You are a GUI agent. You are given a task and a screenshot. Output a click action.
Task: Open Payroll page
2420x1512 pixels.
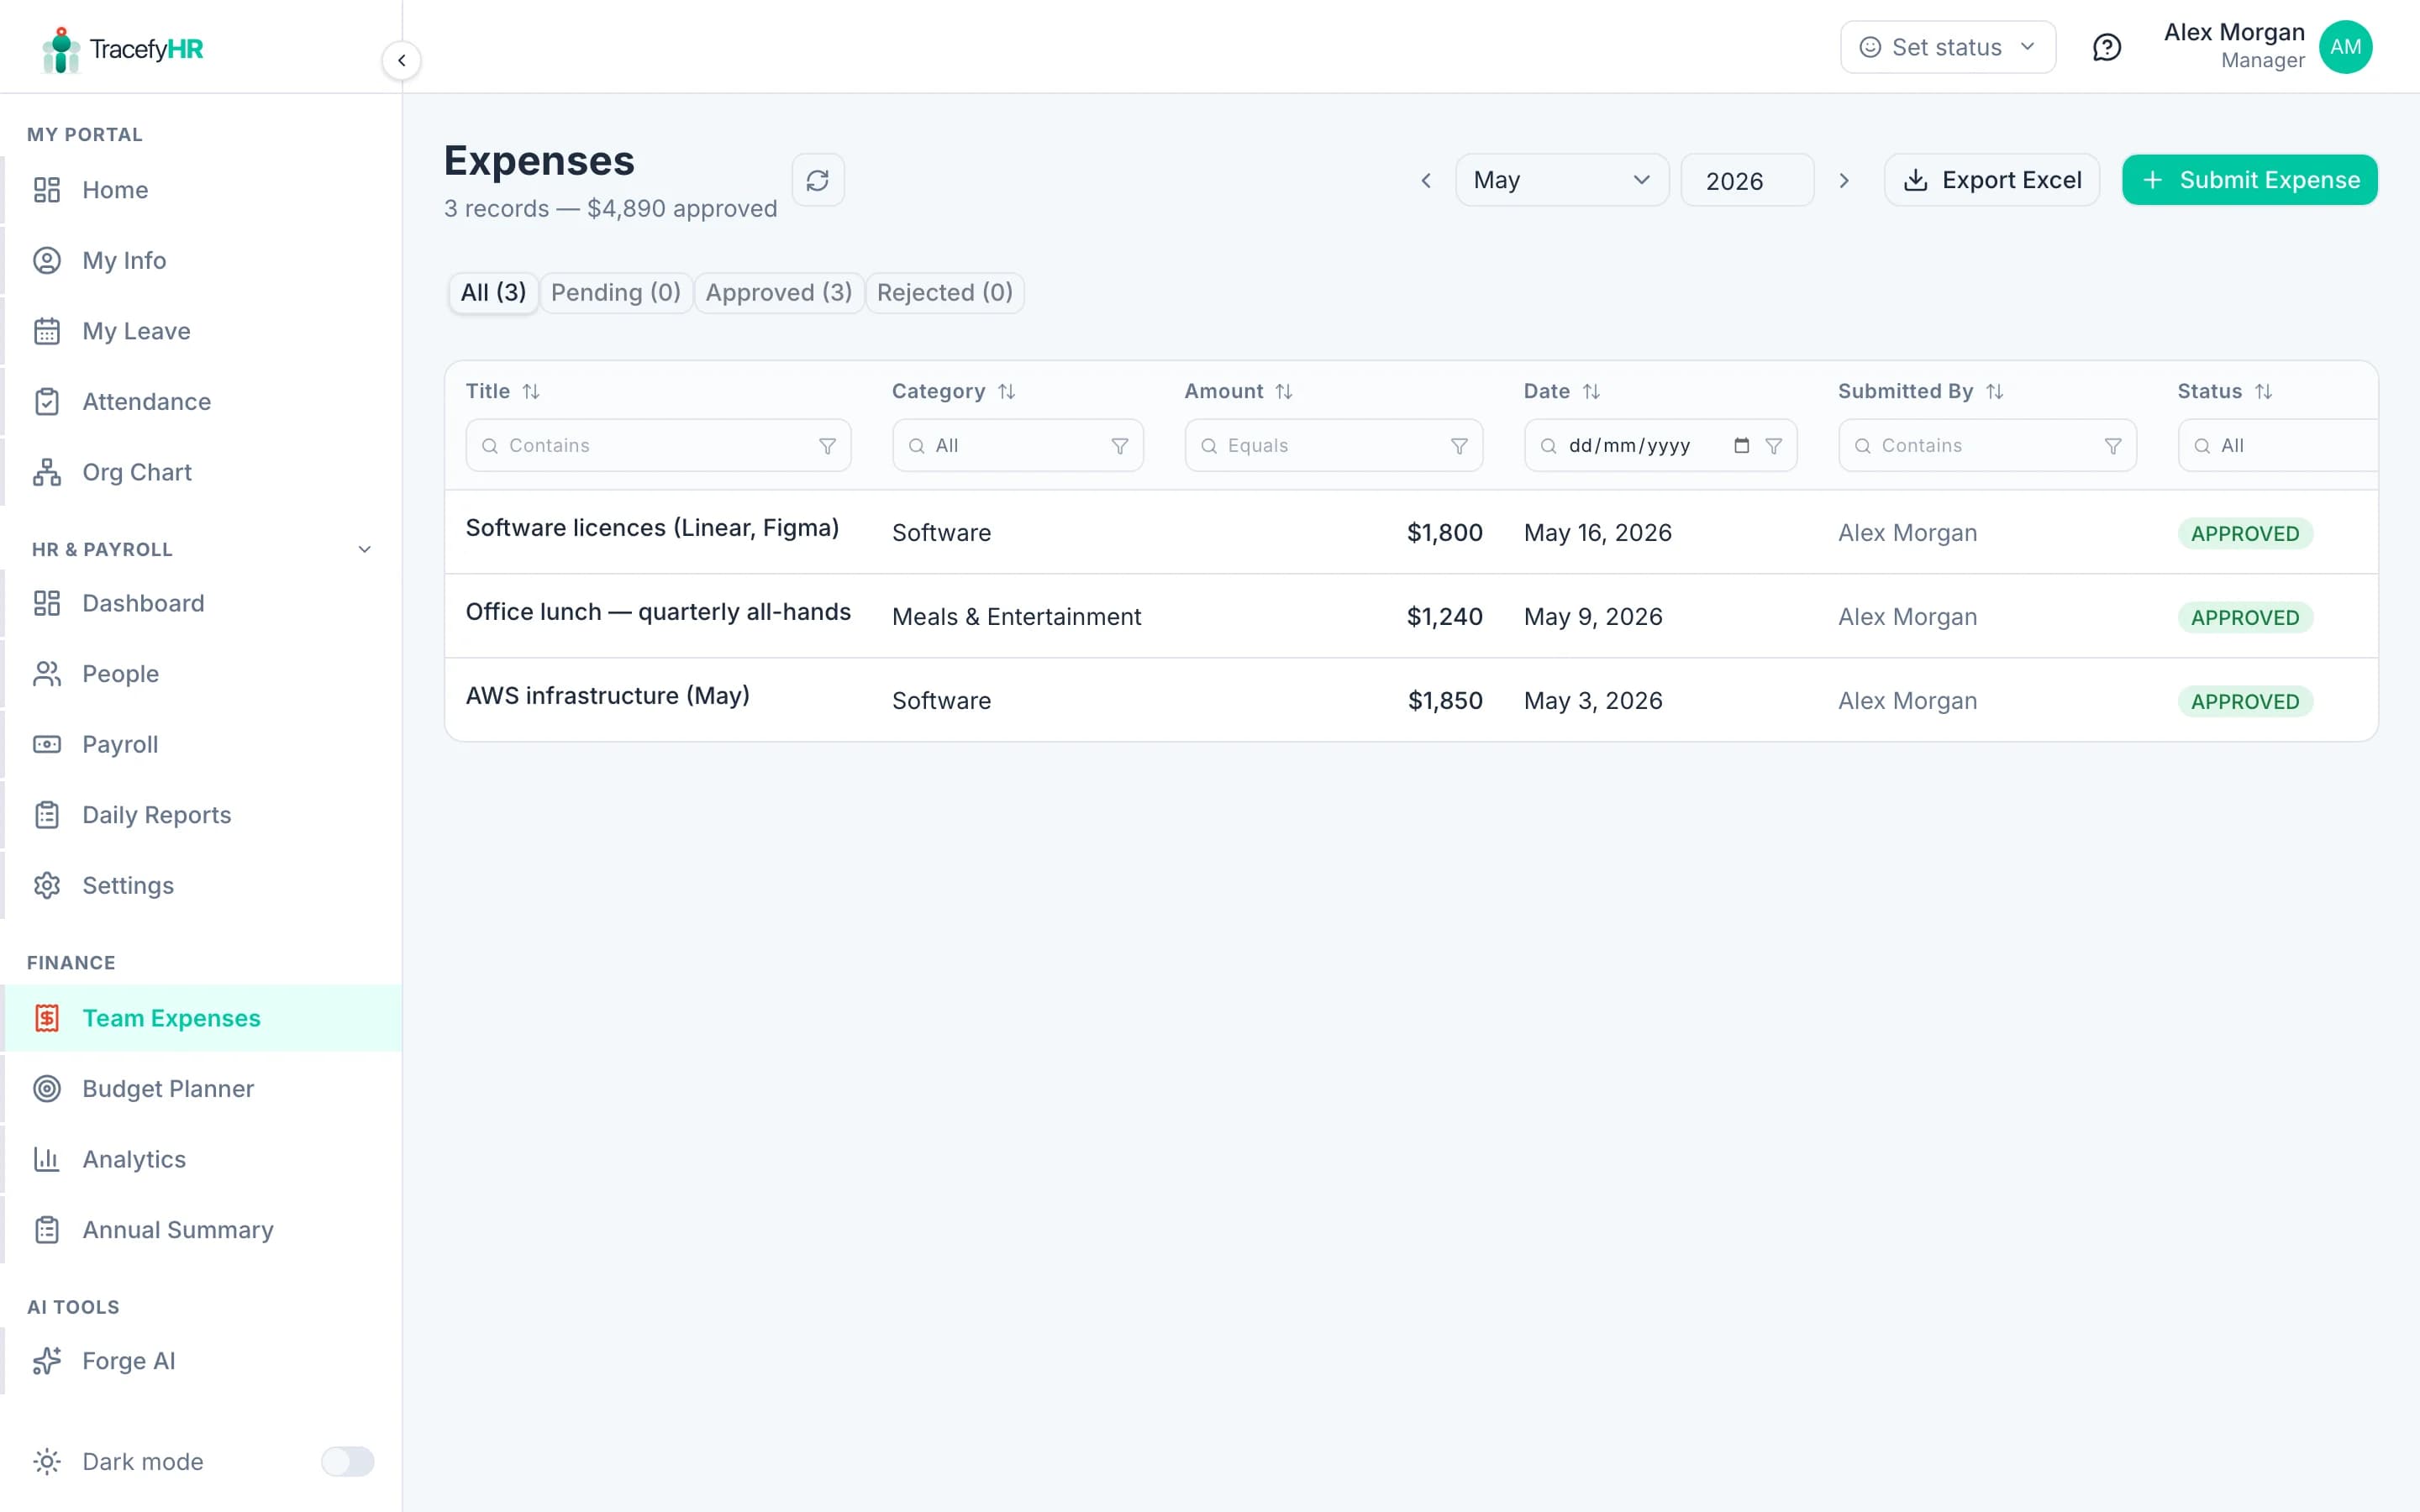point(202,744)
